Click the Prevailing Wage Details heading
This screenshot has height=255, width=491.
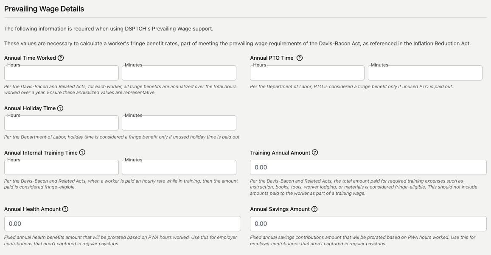[44, 9]
